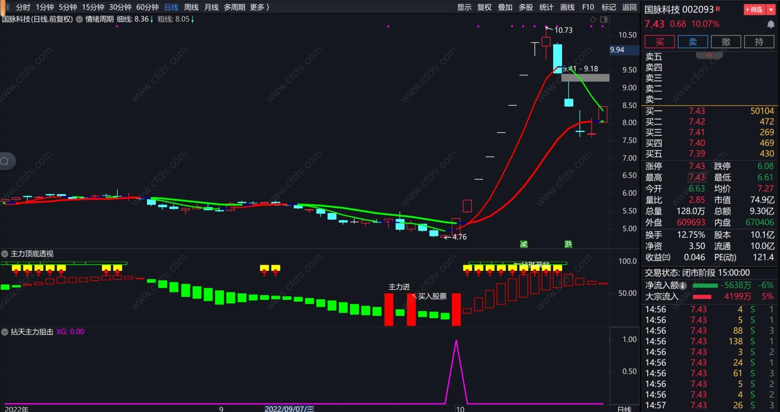
Task: Click the green 净流入额 bar
Action: click(x=705, y=286)
